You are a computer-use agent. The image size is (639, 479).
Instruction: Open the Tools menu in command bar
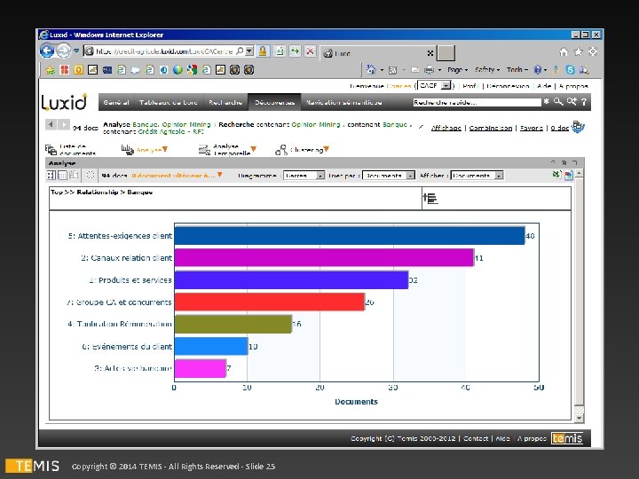(517, 70)
